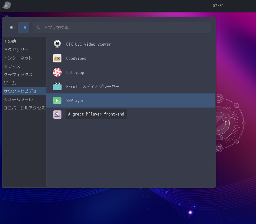Select the インターネット category

(x=24, y=58)
